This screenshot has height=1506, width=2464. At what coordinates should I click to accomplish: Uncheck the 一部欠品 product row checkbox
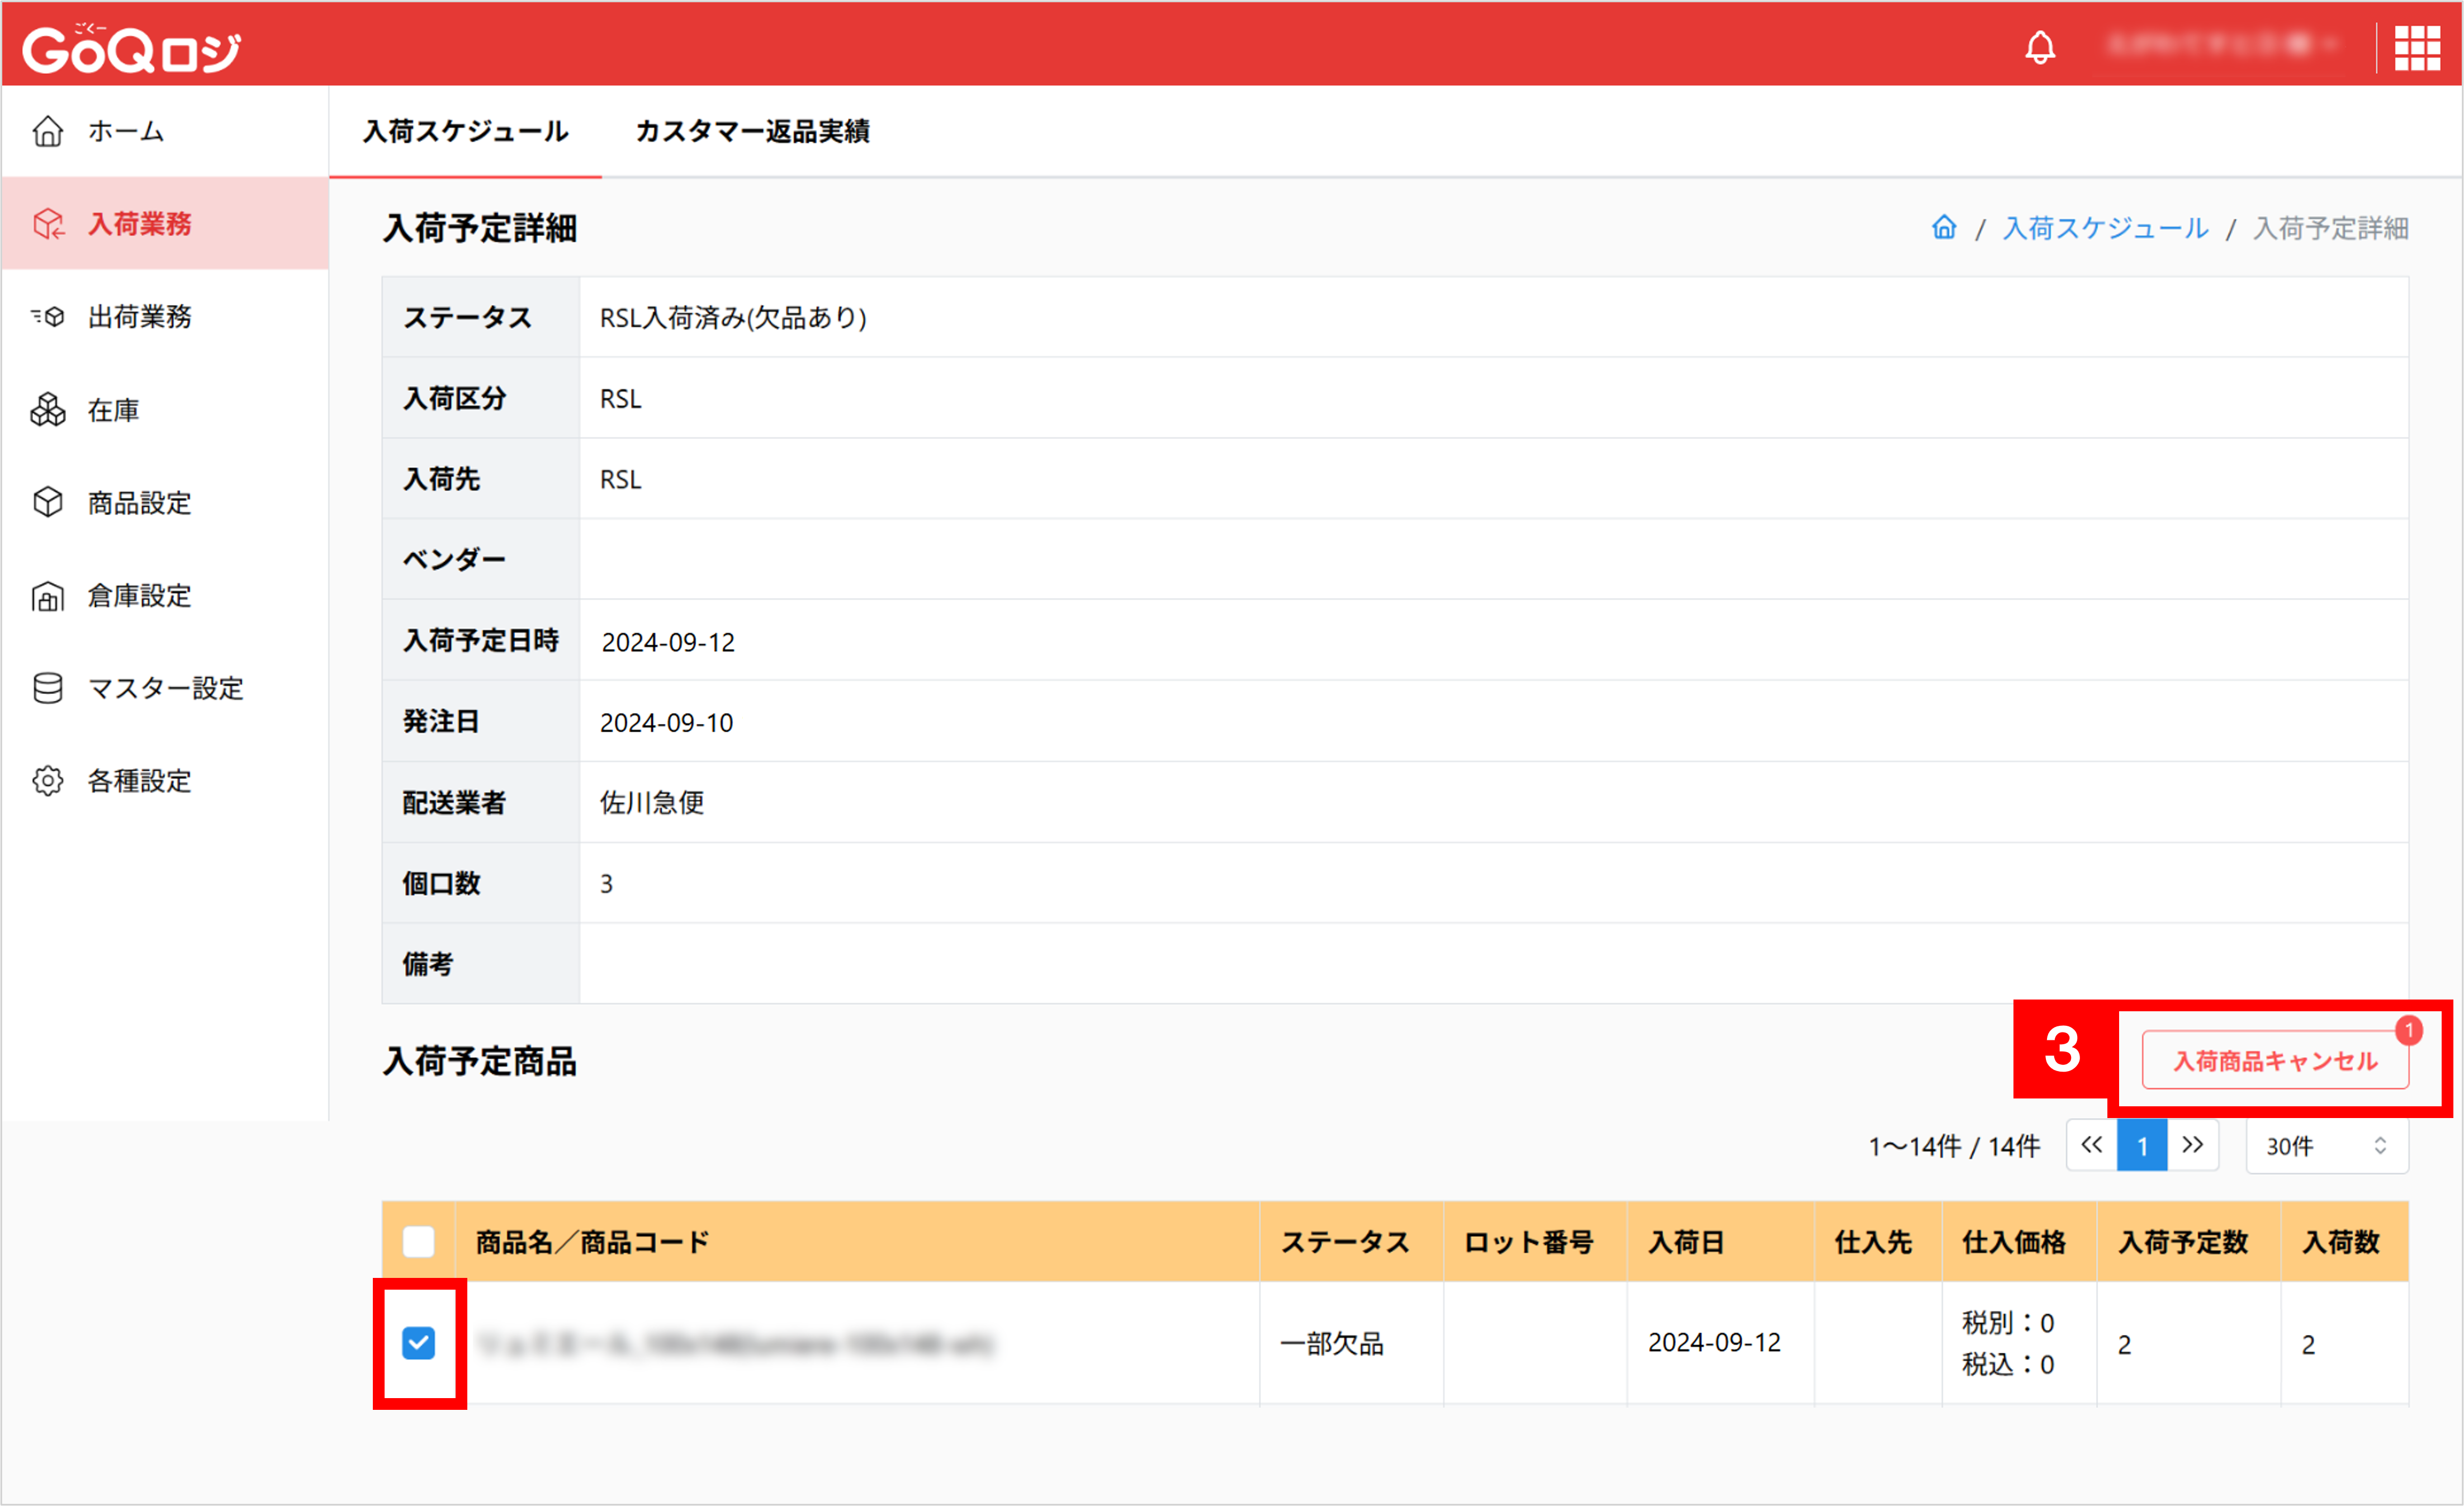(x=418, y=1343)
